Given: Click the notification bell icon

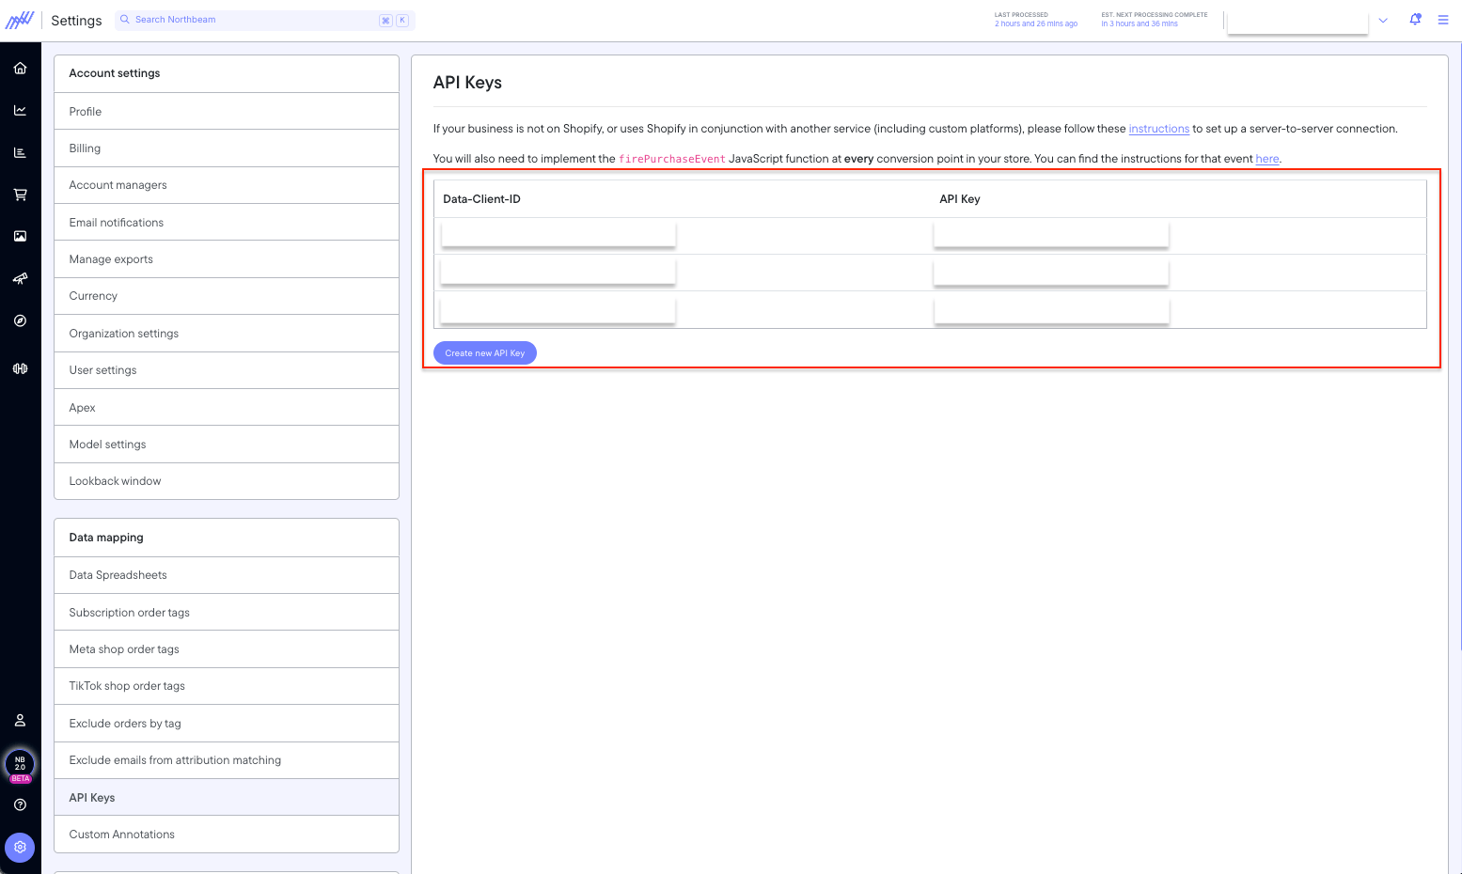Looking at the screenshot, I should [x=1415, y=20].
